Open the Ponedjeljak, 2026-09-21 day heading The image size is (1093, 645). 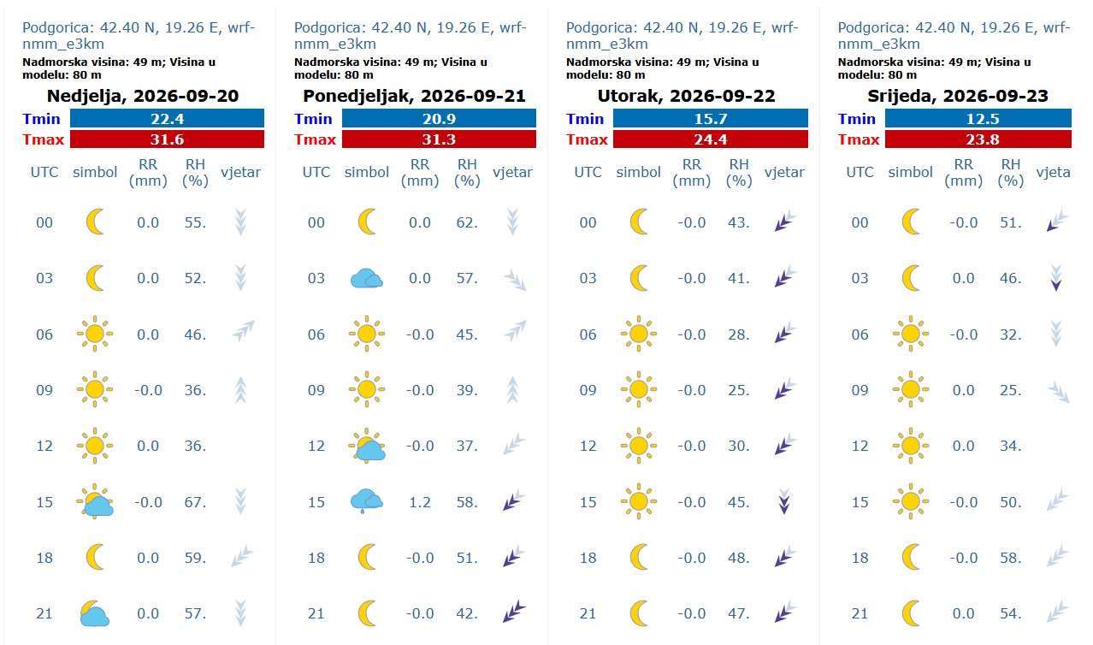point(415,96)
